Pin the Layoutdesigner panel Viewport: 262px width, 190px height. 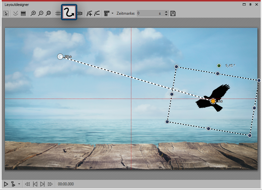(x=251, y=4)
